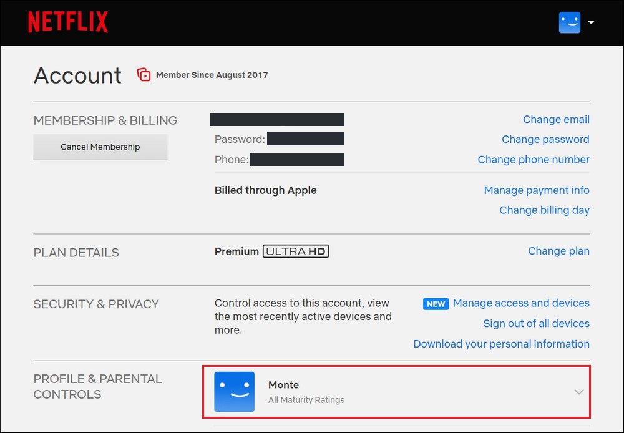Image resolution: width=624 pixels, height=433 pixels.
Task: Open the Change billing day link
Action: (544, 210)
